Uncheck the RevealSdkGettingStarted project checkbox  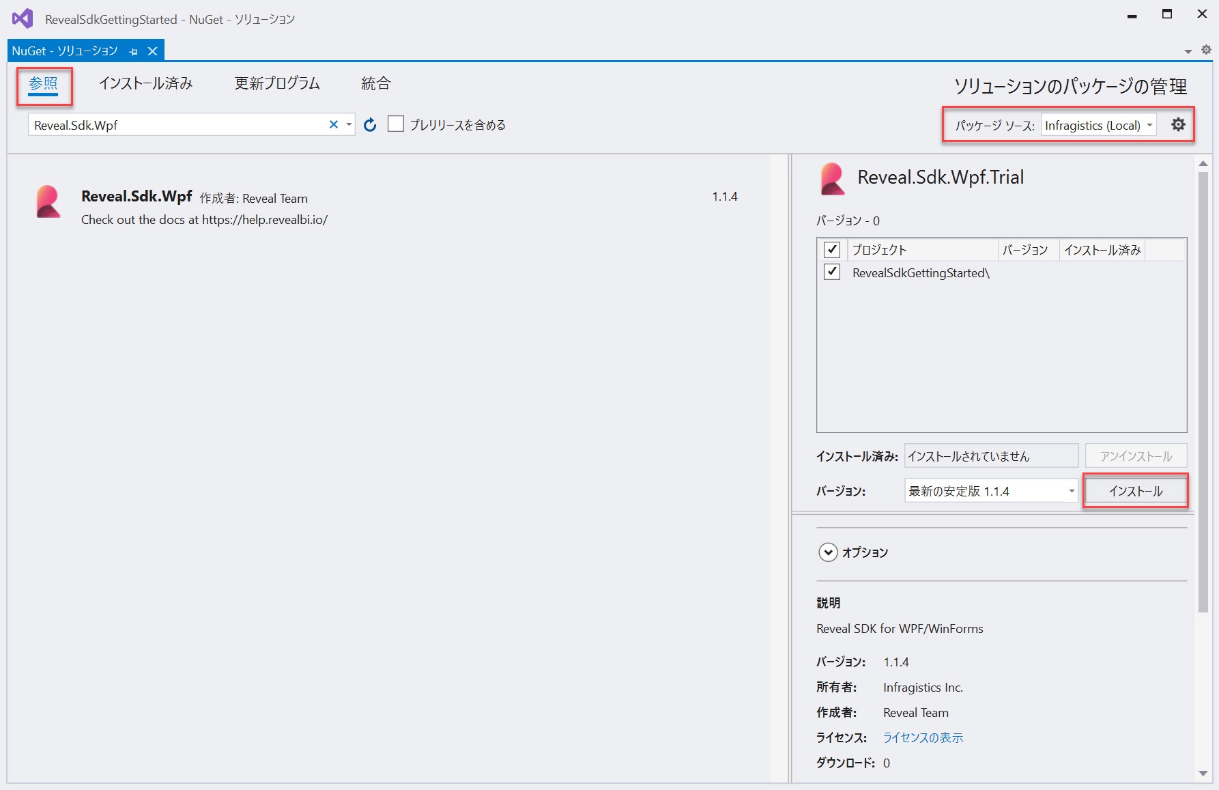[831, 272]
